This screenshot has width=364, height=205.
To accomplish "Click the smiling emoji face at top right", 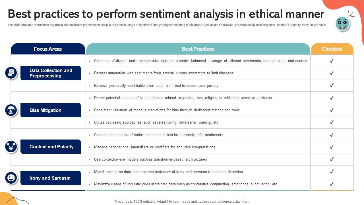I will [342, 24].
